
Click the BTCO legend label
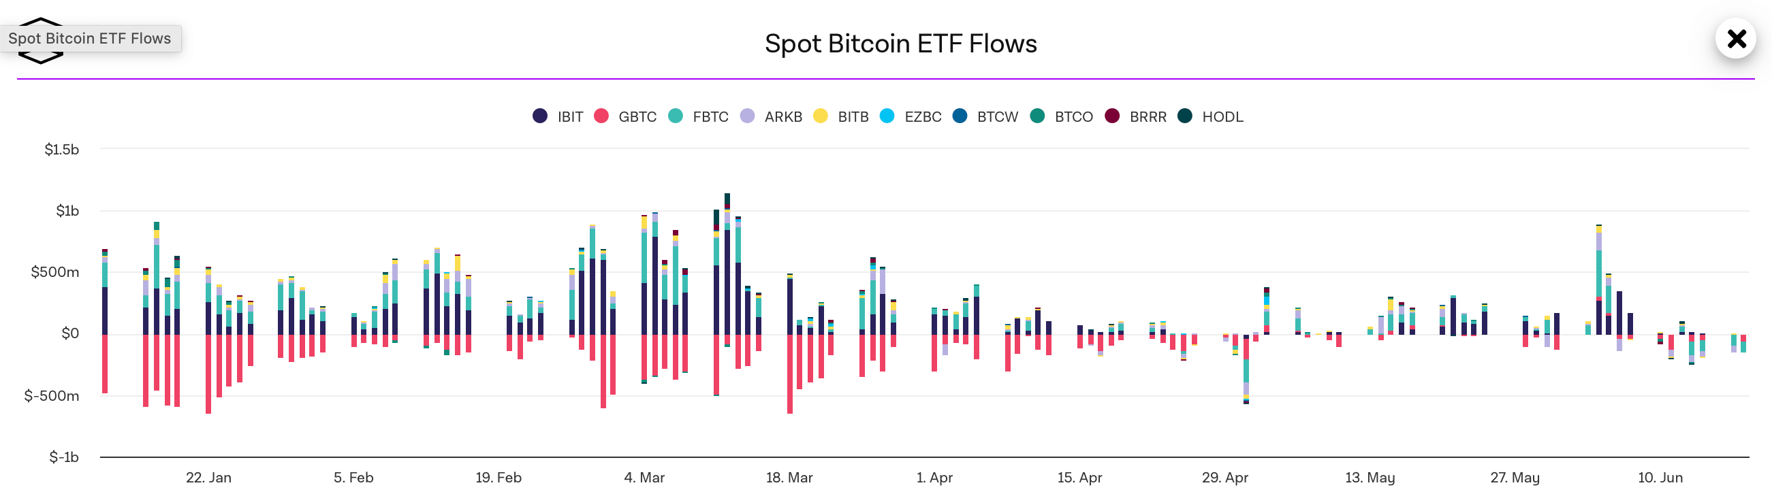(x=1073, y=117)
